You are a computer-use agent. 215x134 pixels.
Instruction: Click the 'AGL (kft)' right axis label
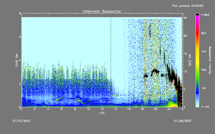[190, 60]
